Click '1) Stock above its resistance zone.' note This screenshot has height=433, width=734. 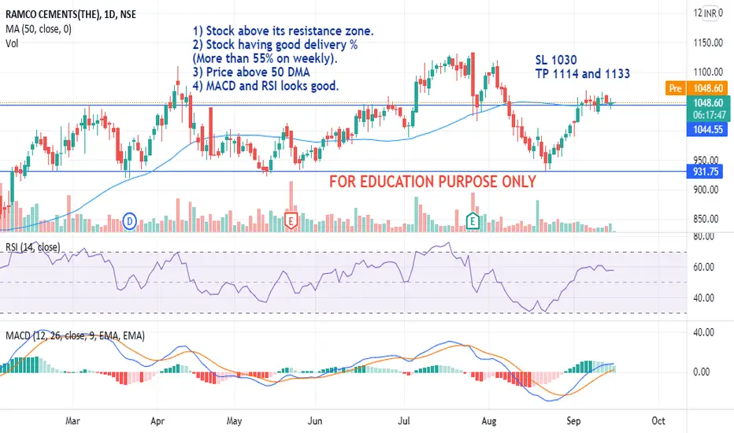[x=284, y=31]
